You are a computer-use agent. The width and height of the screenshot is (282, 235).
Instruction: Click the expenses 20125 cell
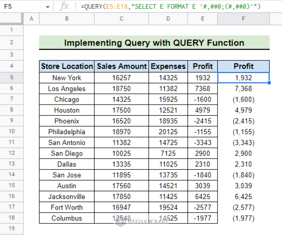168,132
